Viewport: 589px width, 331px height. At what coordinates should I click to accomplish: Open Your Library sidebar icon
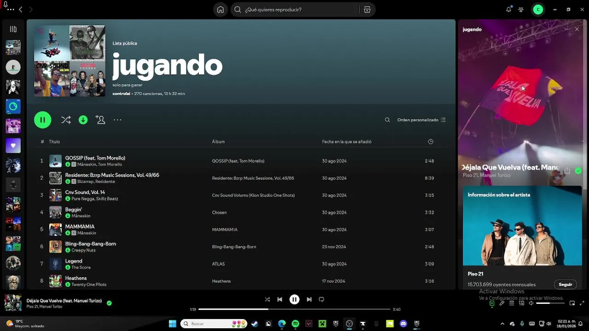13,29
